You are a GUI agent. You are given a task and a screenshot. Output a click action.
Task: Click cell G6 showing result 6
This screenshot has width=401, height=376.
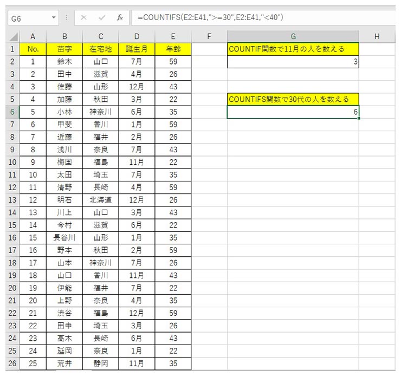tap(293, 112)
